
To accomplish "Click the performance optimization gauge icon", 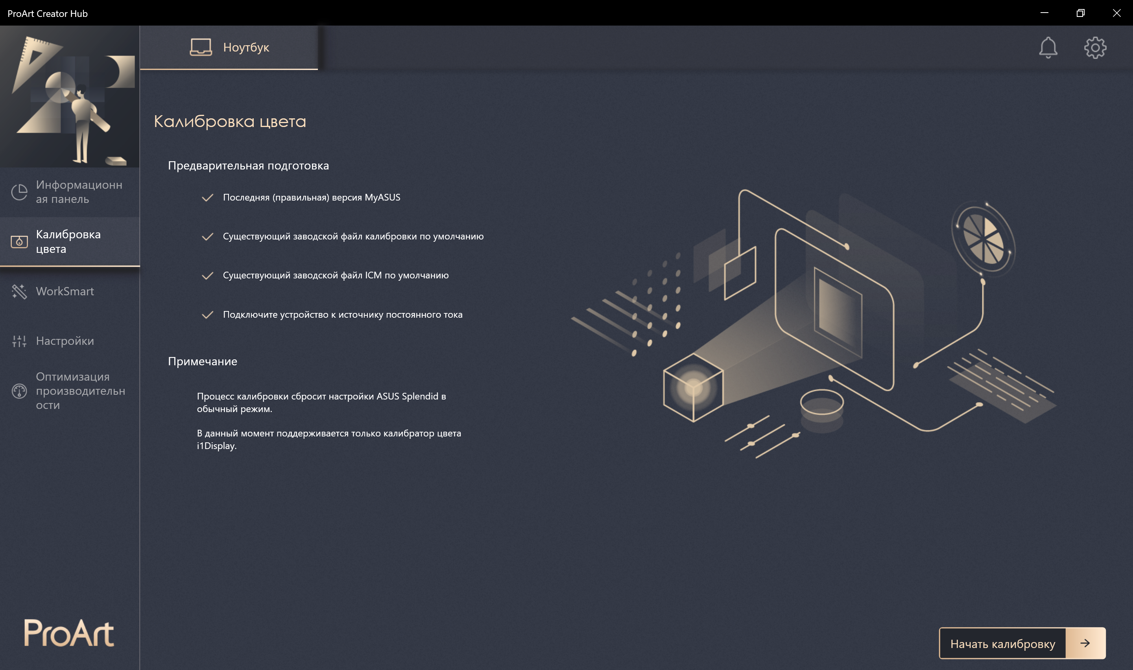I will [x=19, y=390].
